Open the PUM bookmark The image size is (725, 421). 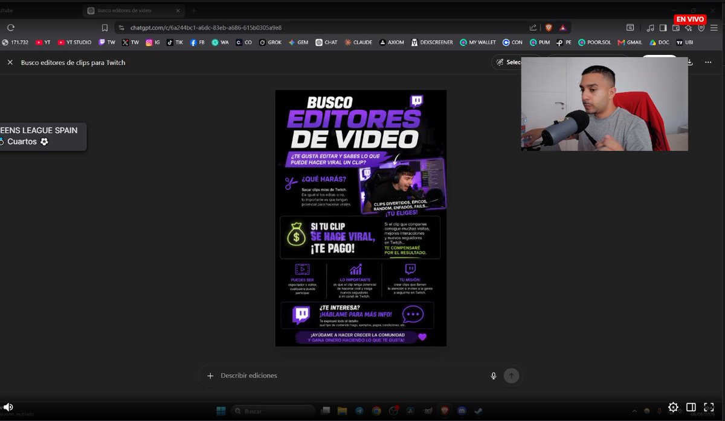[540, 42]
